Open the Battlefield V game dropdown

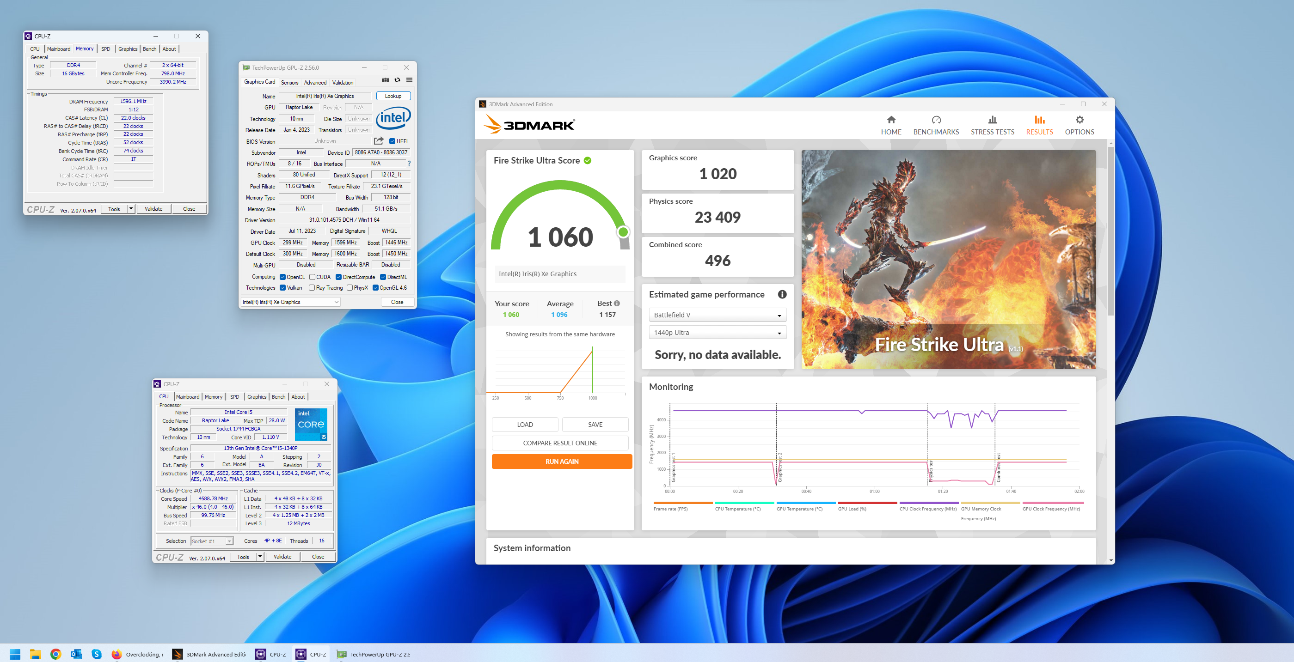(718, 315)
